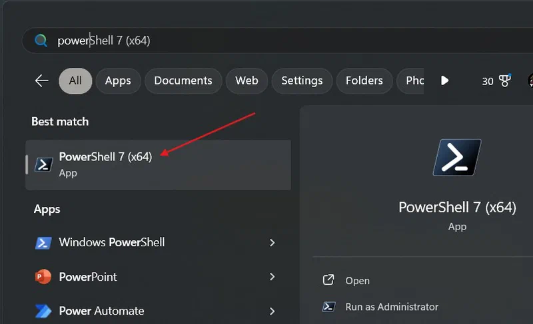Click the Windows PowerShell app icon
Screen dimensions: 533x324
click(x=43, y=243)
